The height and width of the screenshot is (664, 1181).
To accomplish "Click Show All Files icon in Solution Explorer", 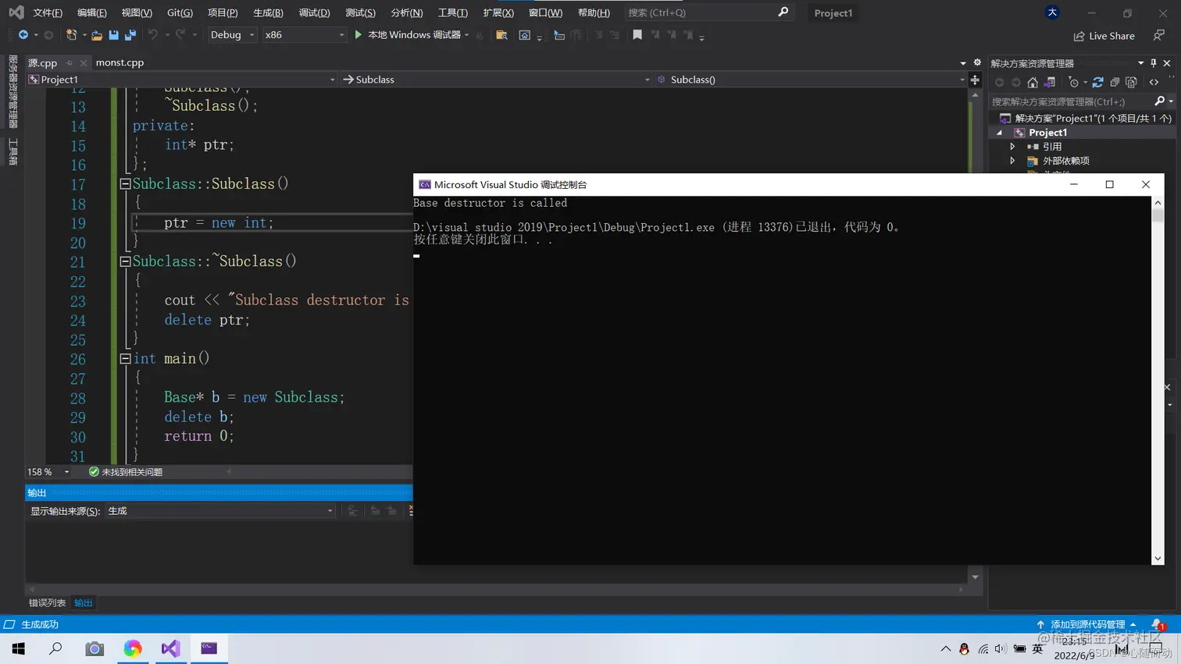I will [x=1131, y=83].
